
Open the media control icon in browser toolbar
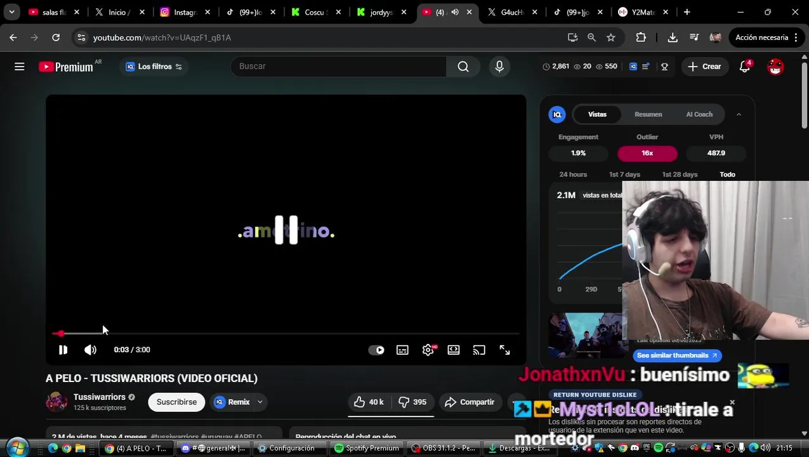click(x=694, y=37)
